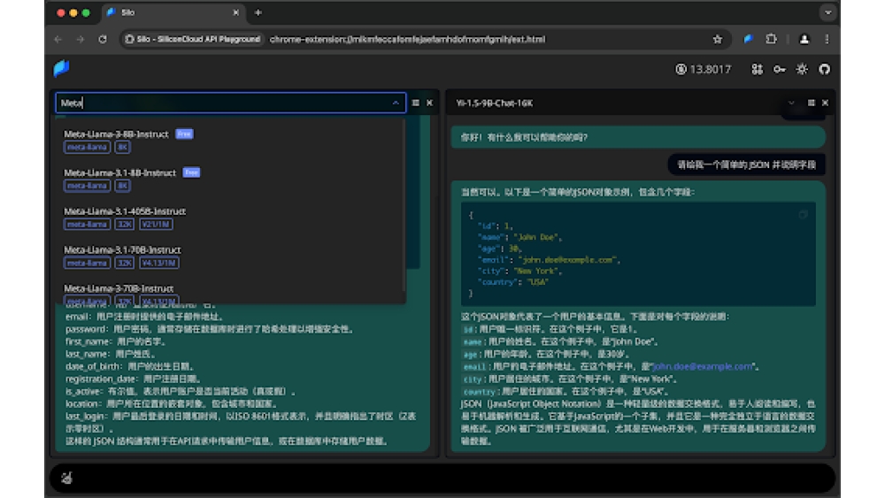Open the GitHub repository icon
Viewport: 885px width, 498px height.
coord(825,69)
